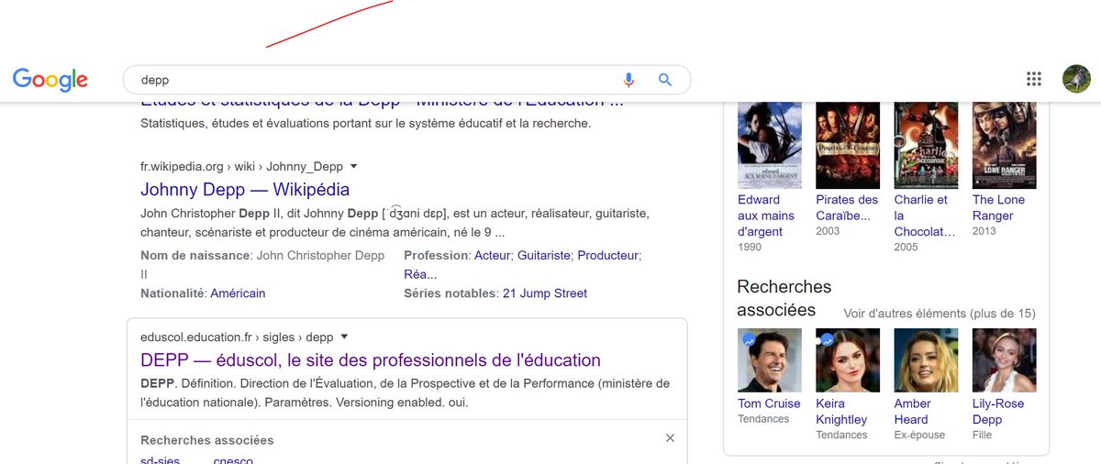The width and height of the screenshot is (1101, 464).
Task: Open Tom Cruise photo
Action: (x=770, y=360)
